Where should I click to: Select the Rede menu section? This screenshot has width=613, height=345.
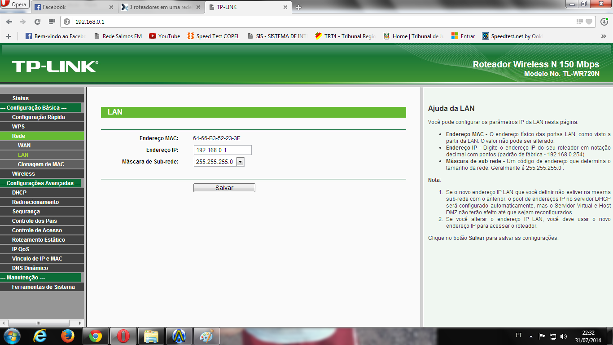pyautogui.click(x=42, y=136)
